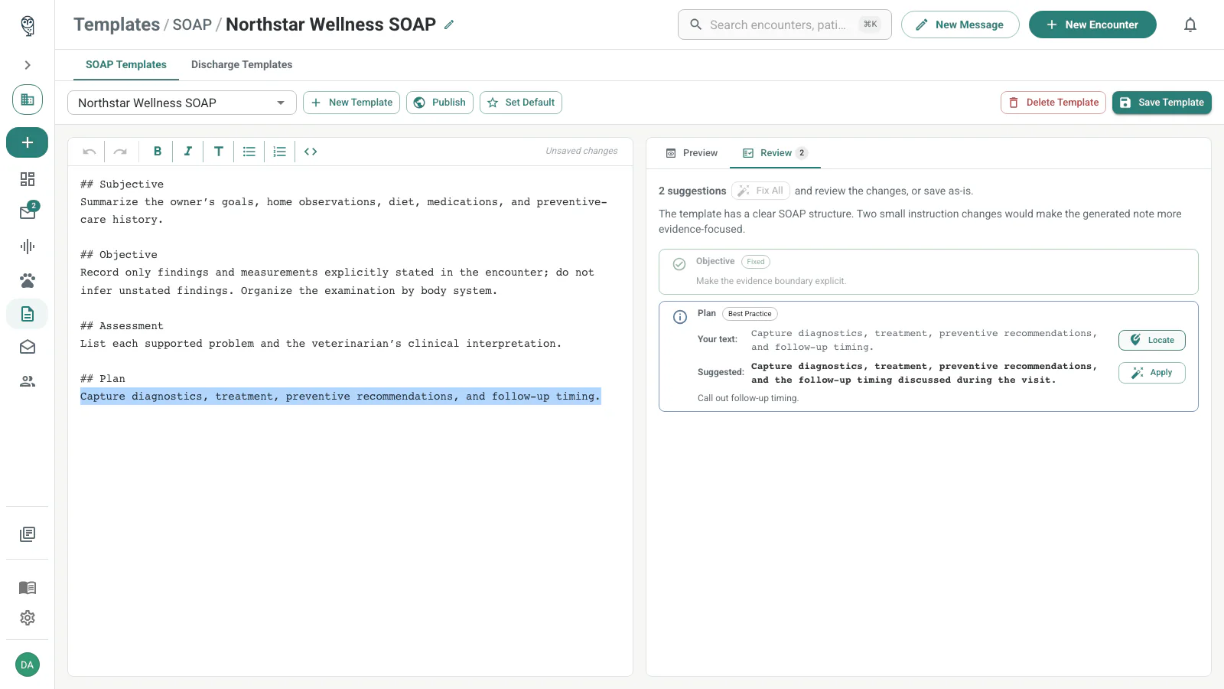Expand the sidebar with chevron arrow
Viewport: 1224px width, 689px height.
click(x=28, y=65)
